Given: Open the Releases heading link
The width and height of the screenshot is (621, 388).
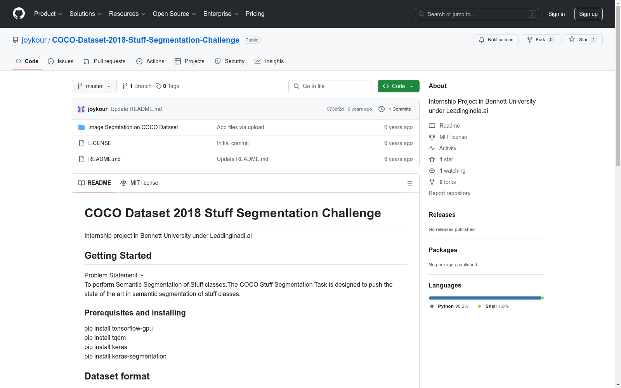Looking at the screenshot, I should [x=442, y=215].
